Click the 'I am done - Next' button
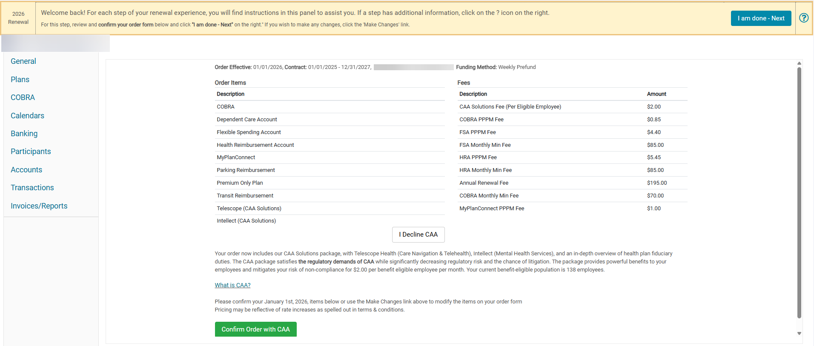This screenshot has width=814, height=346. [761, 18]
